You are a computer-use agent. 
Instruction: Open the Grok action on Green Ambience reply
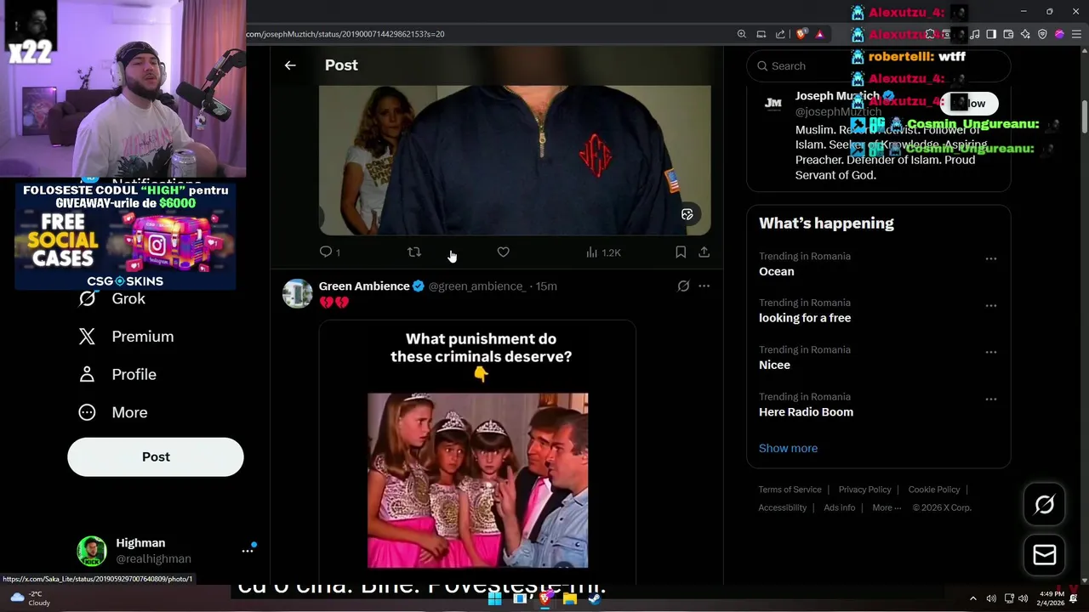point(683,286)
